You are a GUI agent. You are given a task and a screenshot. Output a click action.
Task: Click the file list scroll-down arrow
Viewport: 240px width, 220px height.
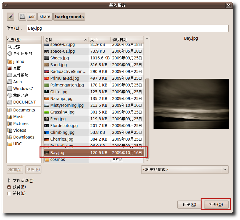[x=147, y=160]
